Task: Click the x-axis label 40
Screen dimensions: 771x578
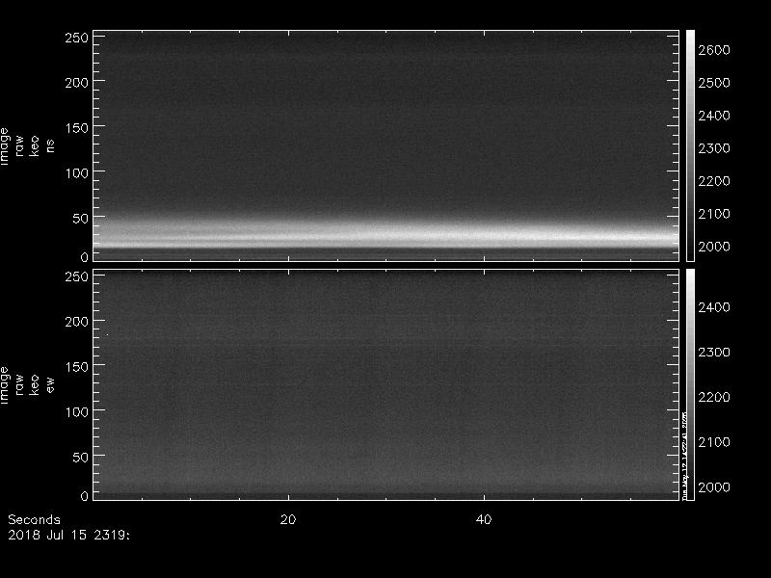Action: 484,519
